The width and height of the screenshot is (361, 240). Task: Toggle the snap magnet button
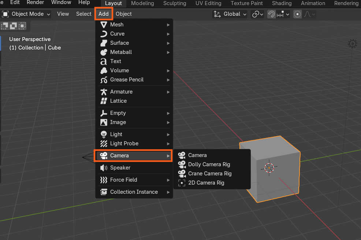point(271,14)
